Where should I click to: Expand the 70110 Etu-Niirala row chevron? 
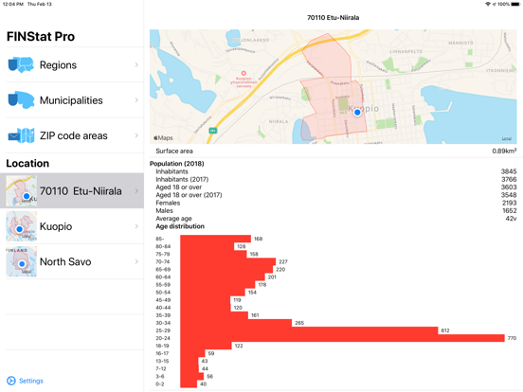tap(136, 190)
